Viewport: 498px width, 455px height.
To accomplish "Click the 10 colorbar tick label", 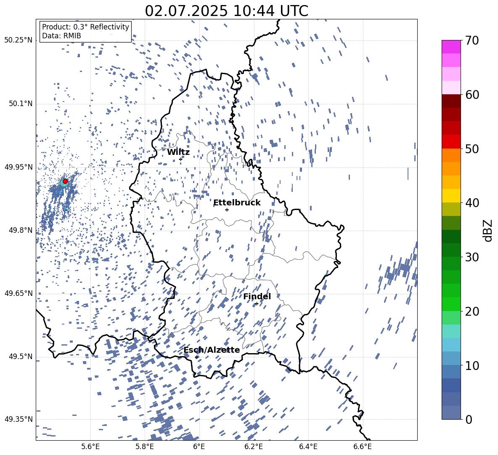I will click(x=472, y=365).
